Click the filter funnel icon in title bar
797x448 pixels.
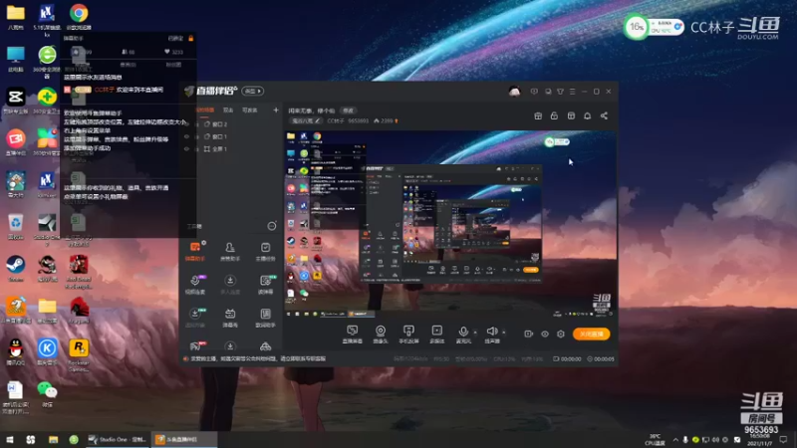click(560, 92)
